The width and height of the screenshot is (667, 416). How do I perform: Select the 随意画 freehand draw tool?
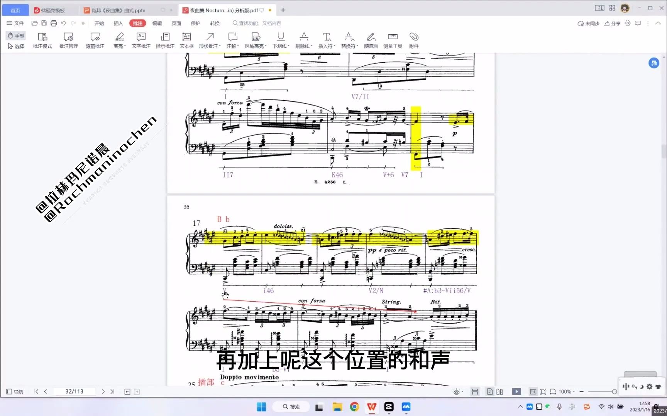pos(371,41)
